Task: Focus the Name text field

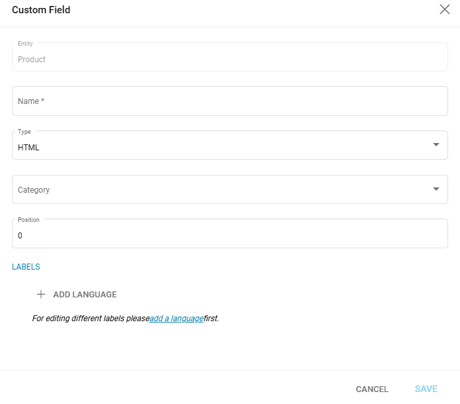Action: 229,101
